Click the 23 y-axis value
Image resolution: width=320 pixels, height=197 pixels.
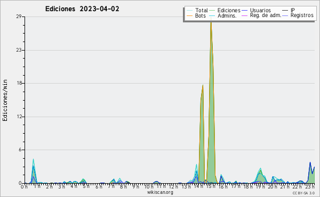point(19,50)
